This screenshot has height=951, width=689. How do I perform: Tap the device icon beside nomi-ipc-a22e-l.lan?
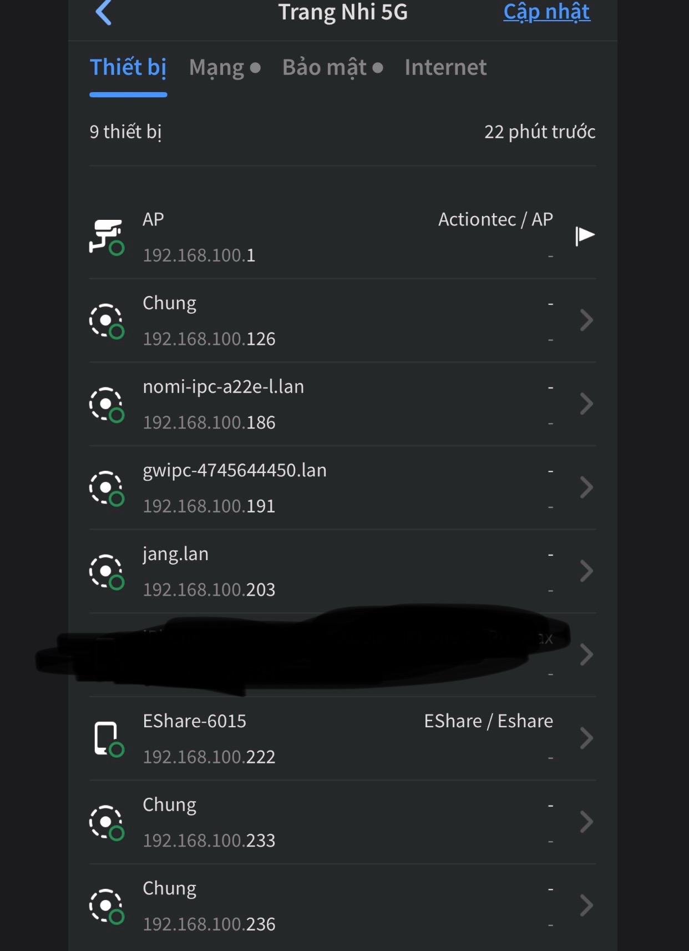pyautogui.click(x=107, y=404)
